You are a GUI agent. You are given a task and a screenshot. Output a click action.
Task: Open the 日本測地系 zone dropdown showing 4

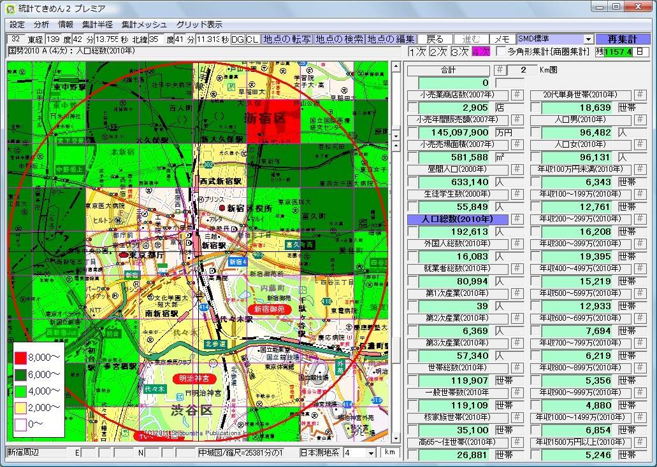click(371, 452)
